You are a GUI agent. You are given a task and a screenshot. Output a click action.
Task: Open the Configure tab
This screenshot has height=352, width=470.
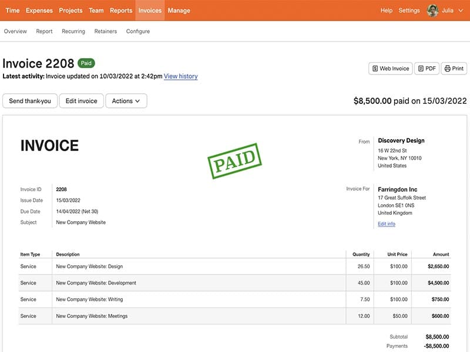pyautogui.click(x=138, y=32)
